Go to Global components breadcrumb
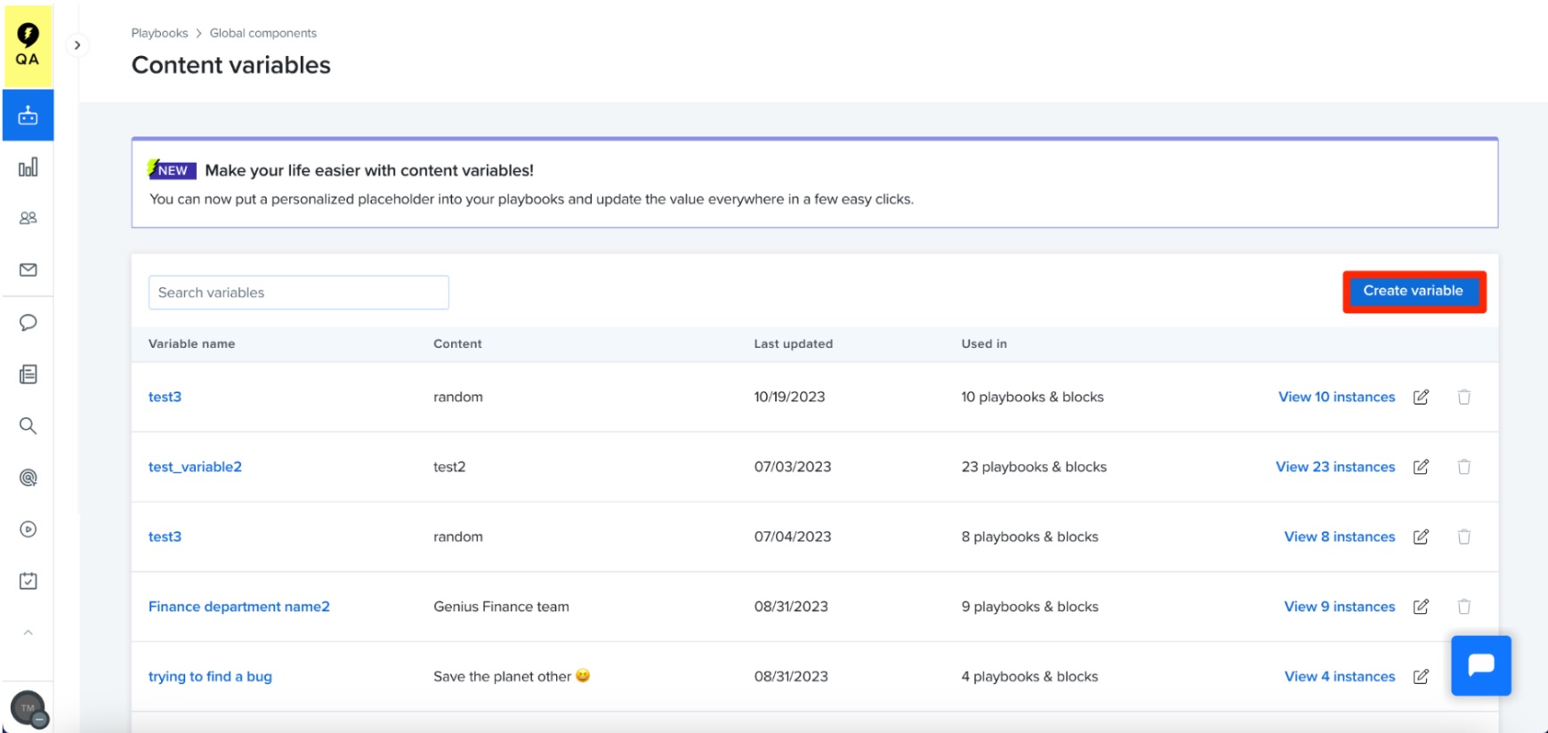 click(263, 33)
